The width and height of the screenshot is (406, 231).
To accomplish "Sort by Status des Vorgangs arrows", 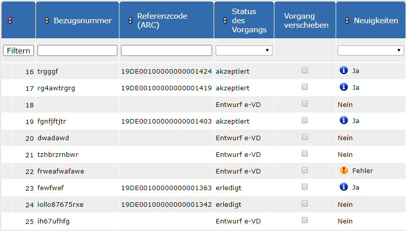I will pyautogui.click(x=225, y=20).
